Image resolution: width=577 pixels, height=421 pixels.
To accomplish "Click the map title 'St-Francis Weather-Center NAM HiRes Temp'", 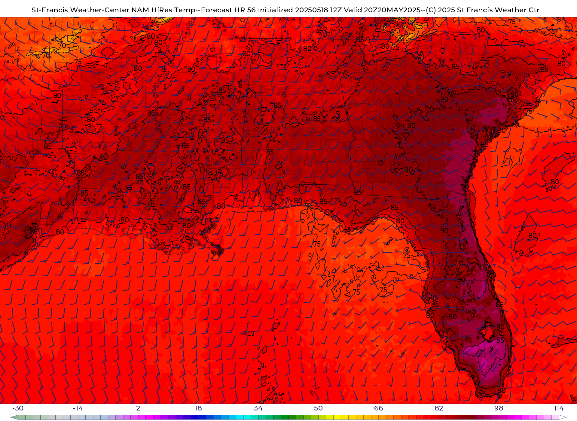I will point(114,10).
